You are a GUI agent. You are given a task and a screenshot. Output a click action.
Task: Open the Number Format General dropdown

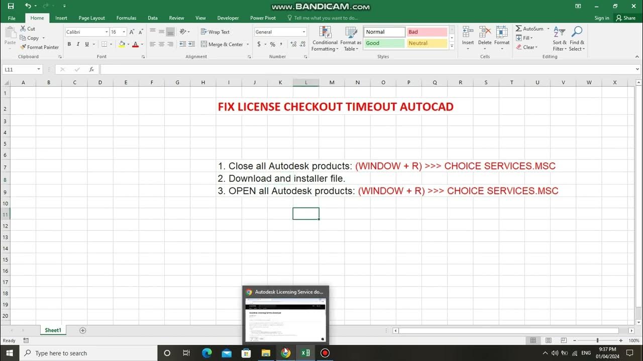point(304,32)
